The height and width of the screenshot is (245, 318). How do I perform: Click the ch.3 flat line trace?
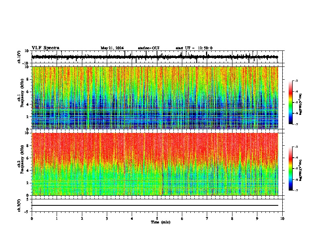pos(155,205)
